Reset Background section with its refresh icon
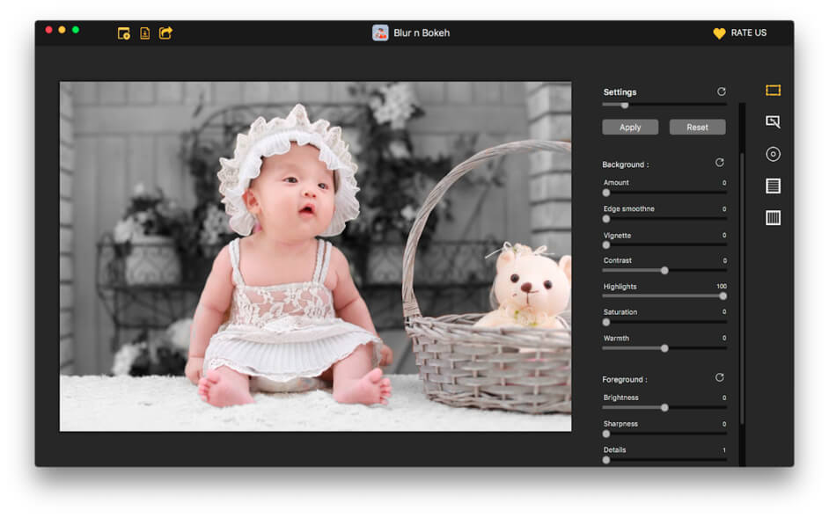Screen dimensions: 829x518 click(x=719, y=163)
